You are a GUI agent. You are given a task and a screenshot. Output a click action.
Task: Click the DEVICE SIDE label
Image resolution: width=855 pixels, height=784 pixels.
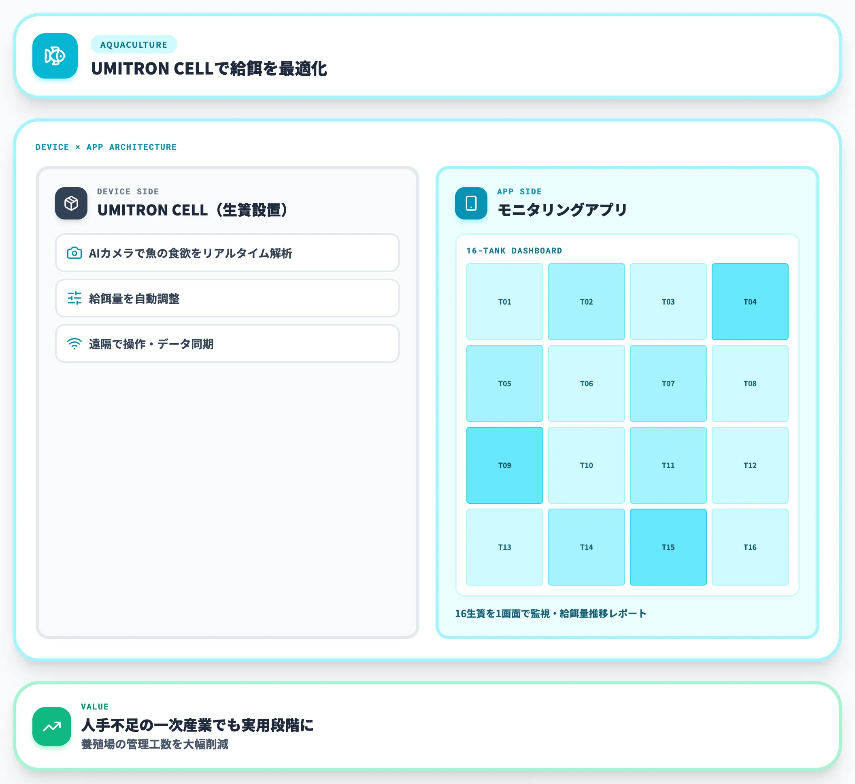(128, 191)
